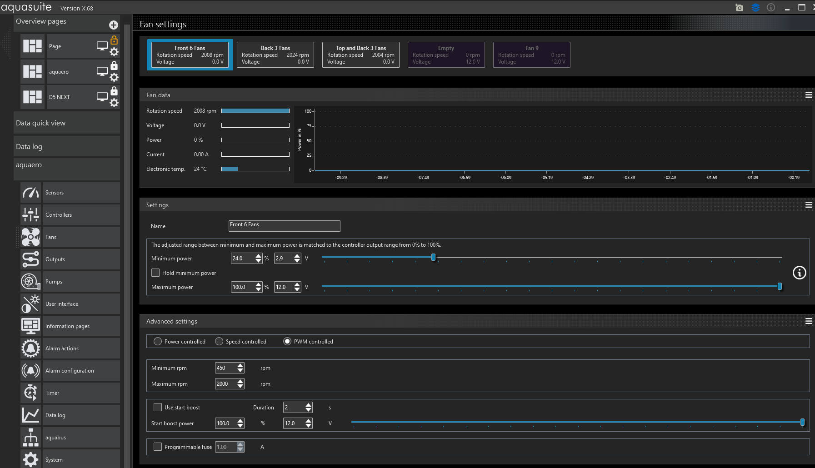Open the Advanced settings panel menu
Image resolution: width=815 pixels, height=468 pixels.
pos(809,321)
